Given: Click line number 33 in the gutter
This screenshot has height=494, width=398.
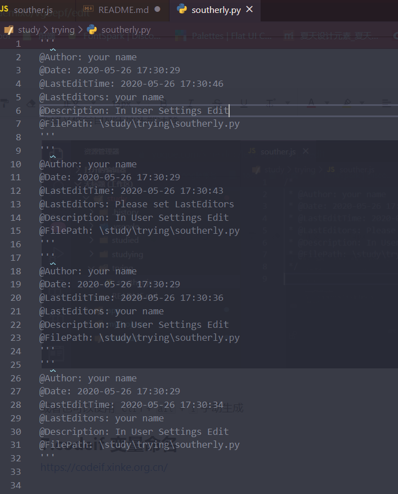Looking at the screenshot, I should [16, 472].
